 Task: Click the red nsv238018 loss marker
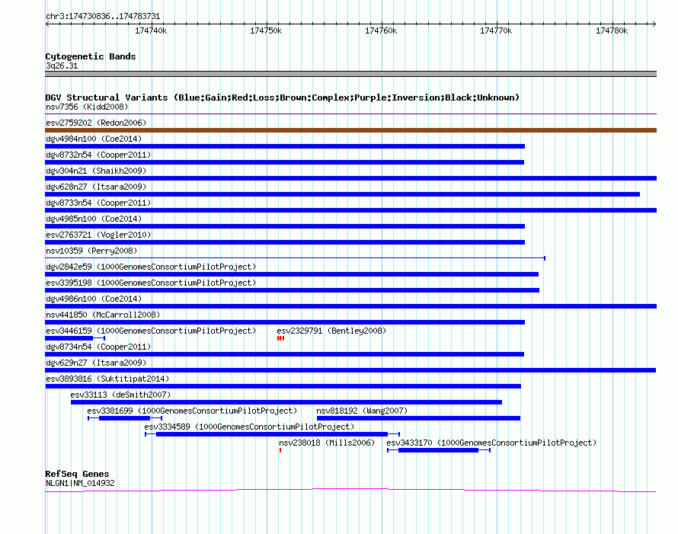[280, 450]
